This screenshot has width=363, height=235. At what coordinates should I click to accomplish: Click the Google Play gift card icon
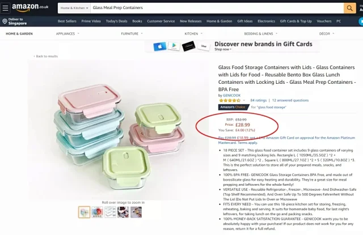(174, 46)
